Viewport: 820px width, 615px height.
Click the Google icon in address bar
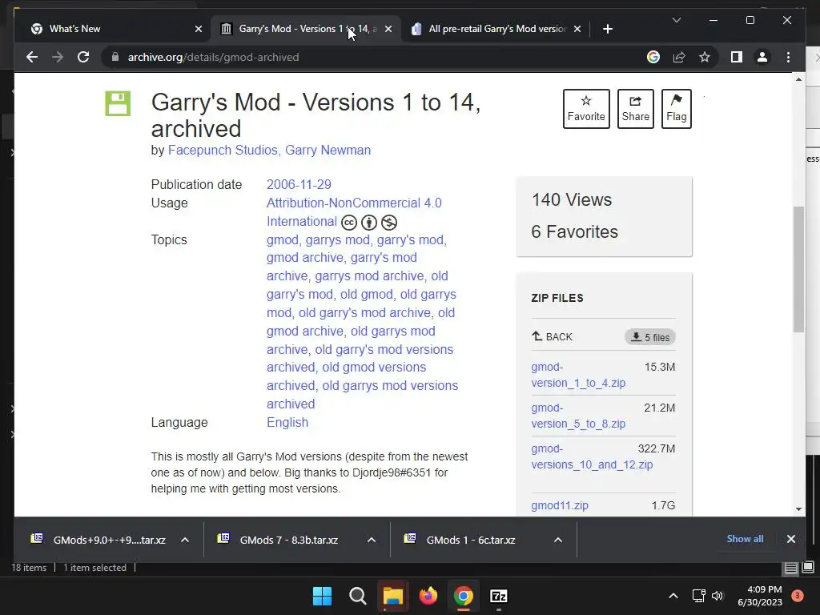click(653, 57)
